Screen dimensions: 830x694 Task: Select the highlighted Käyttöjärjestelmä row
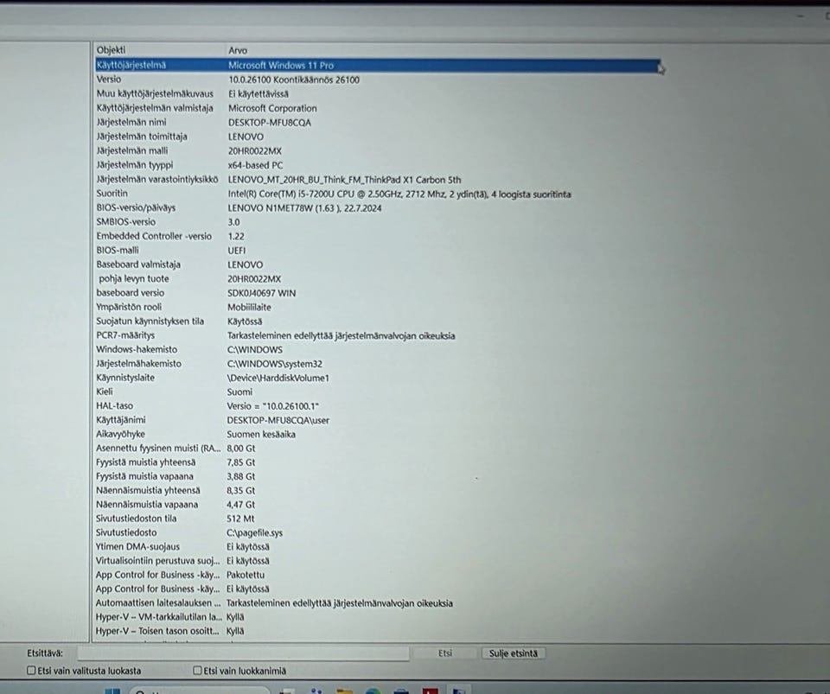pyautogui.click(x=378, y=65)
